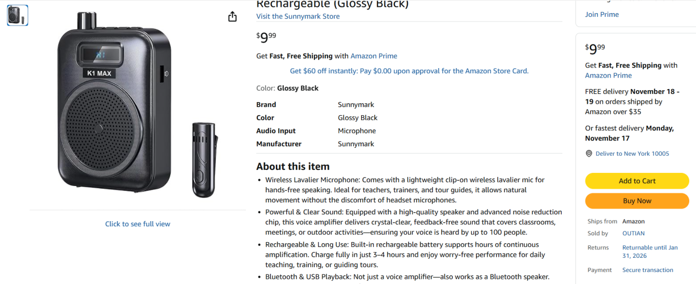
Task: Click the $9.99 price in the buy box
Action: tap(595, 49)
